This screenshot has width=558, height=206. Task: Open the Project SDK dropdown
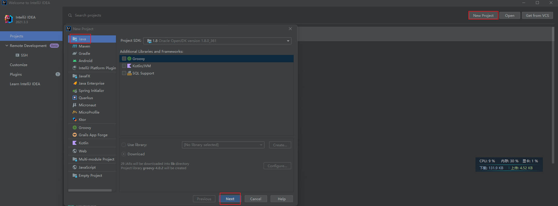point(217,41)
